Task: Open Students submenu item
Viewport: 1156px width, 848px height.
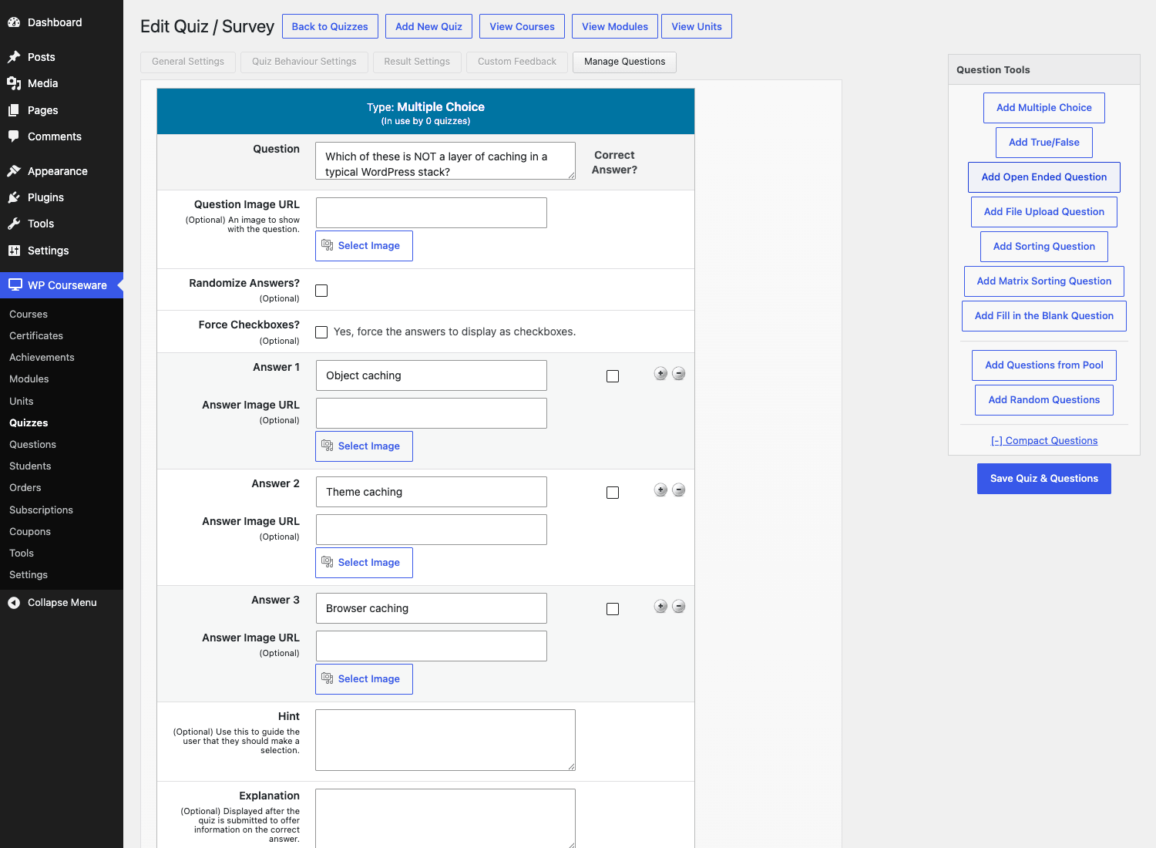Action: click(30, 466)
